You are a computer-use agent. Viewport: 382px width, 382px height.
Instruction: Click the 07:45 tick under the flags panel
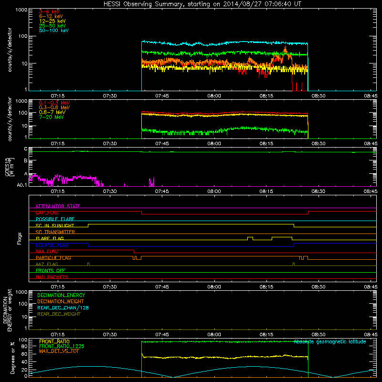pos(162,287)
